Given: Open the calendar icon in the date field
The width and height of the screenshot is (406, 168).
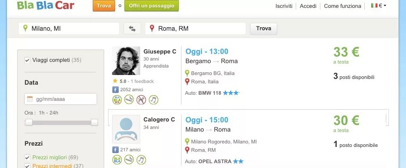Looking at the screenshot, I should point(30,99).
